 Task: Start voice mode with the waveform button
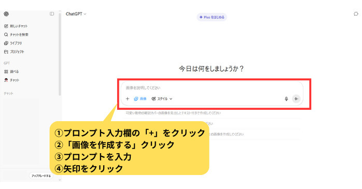tap(296, 99)
